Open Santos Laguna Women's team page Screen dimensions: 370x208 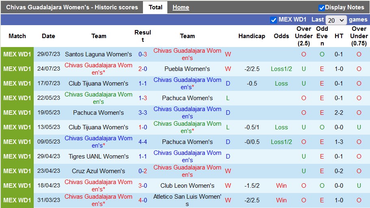[98, 54]
